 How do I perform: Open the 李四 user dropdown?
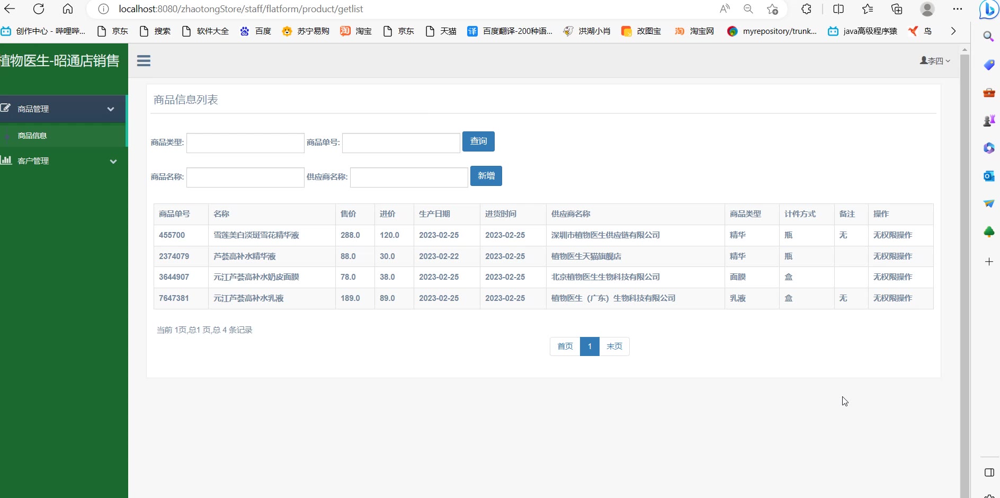[x=935, y=61]
